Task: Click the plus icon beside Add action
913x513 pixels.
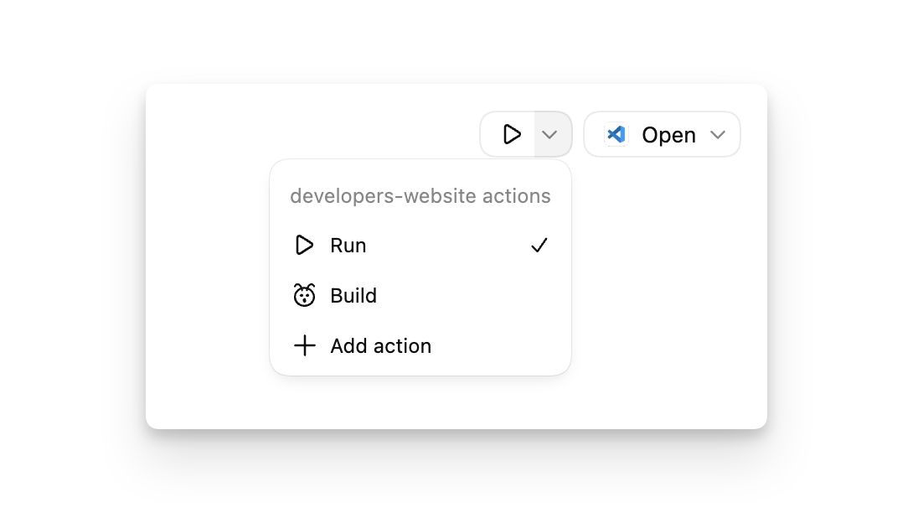Action: (304, 345)
